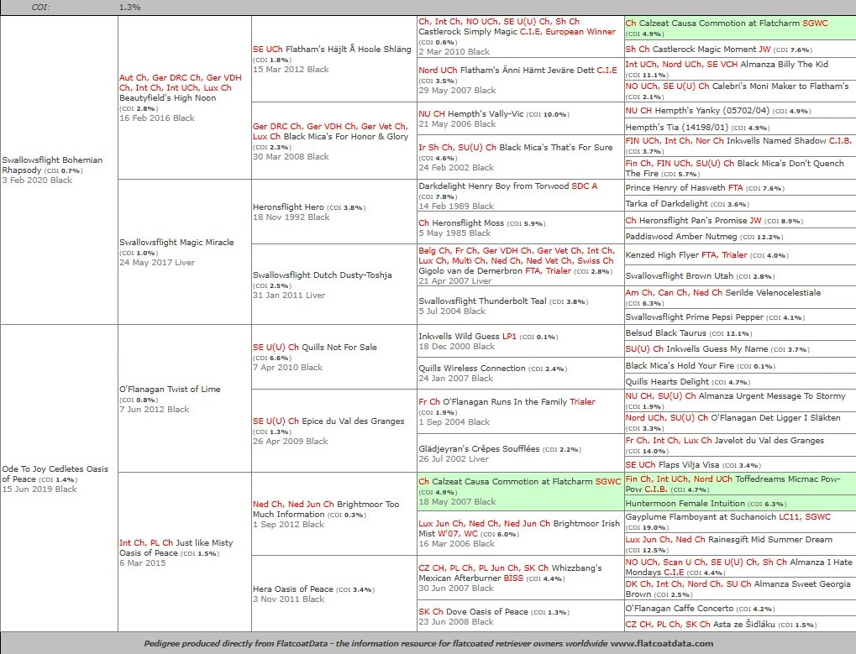Open "Javelot du Val des Granges"
The height and width of the screenshot is (654, 856).
pos(769,441)
